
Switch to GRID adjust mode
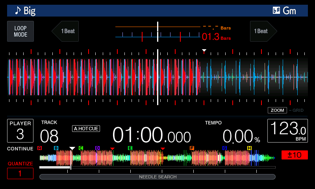(297, 110)
